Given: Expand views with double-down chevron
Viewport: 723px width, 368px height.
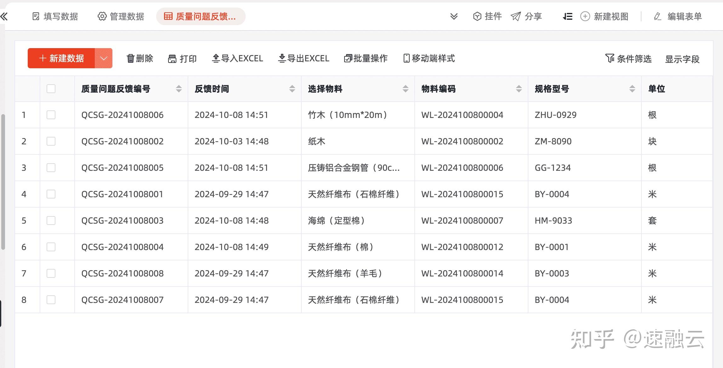Looking at the screenshot, I should tap(454, 16).
